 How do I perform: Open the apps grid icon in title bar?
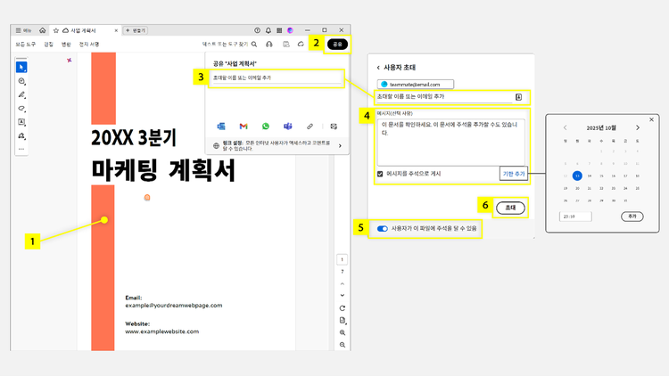click(x=279, y=30)
